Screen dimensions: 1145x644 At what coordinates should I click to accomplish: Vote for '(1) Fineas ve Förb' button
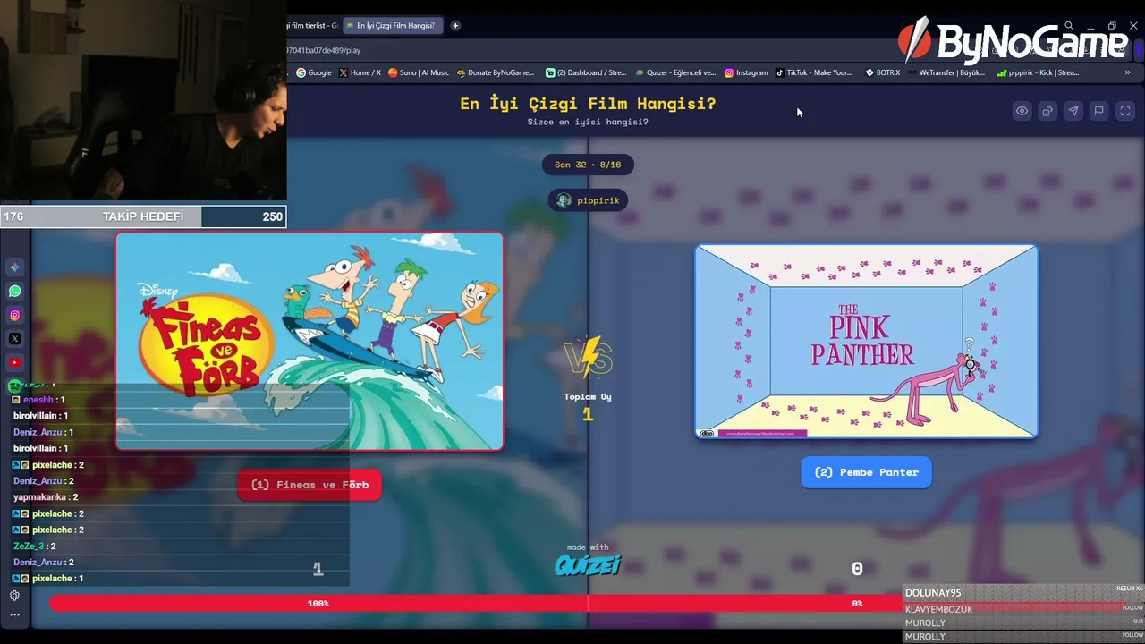point(310,485)
